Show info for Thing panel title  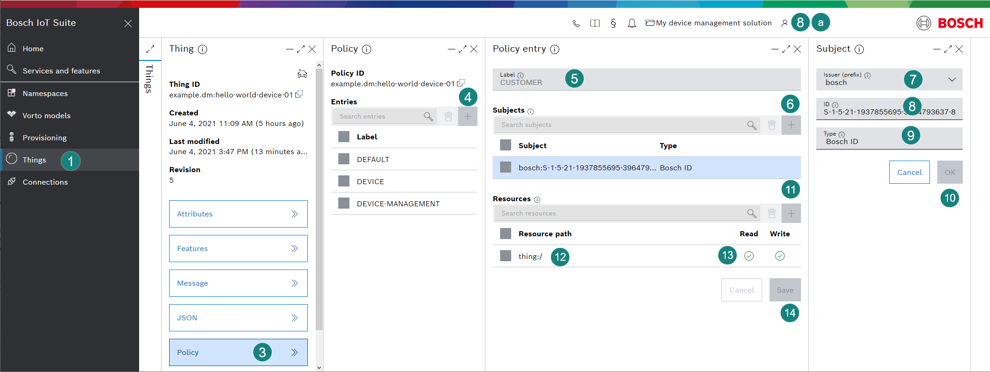(202, 49)
